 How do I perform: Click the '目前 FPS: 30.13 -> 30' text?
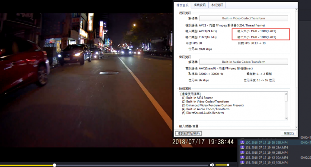(x=252, y=43)
